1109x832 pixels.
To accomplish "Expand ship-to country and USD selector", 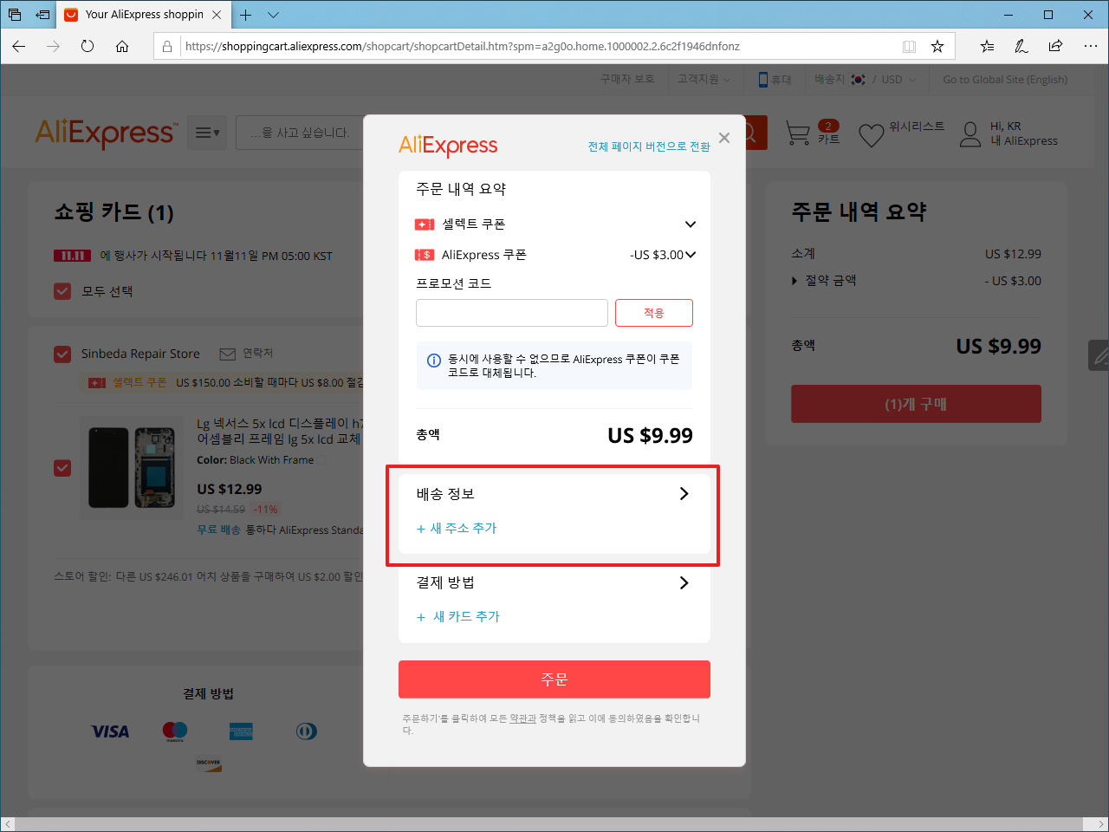I will [865, 79].
